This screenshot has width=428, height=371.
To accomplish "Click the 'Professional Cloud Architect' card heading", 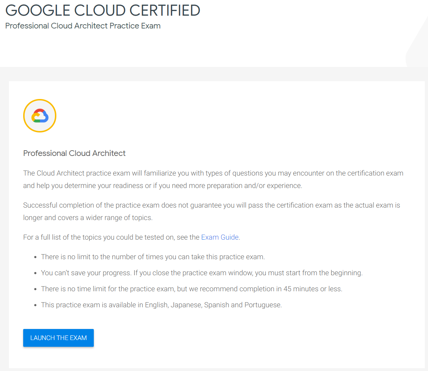I will (74, 153).
